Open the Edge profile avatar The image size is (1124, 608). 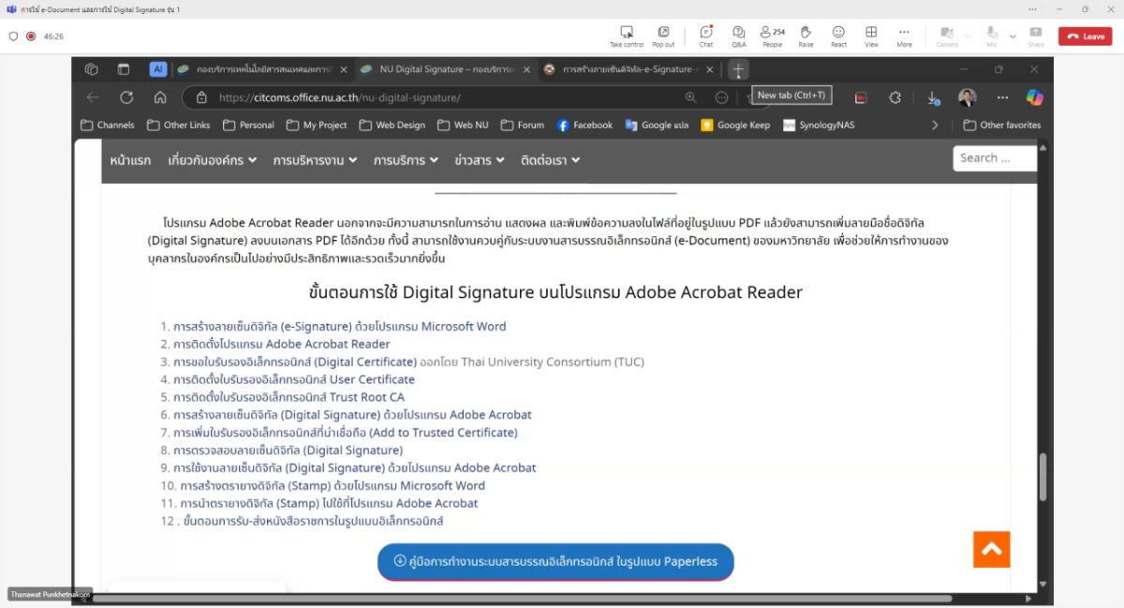pos(968,97)
